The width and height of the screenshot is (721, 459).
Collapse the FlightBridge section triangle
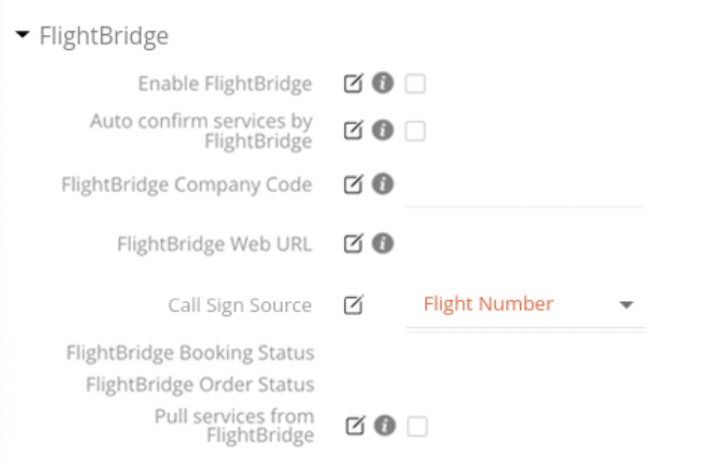coord(23,36)
